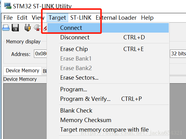
Task: Open the ST-LINK menu
Action: [81, 18]
